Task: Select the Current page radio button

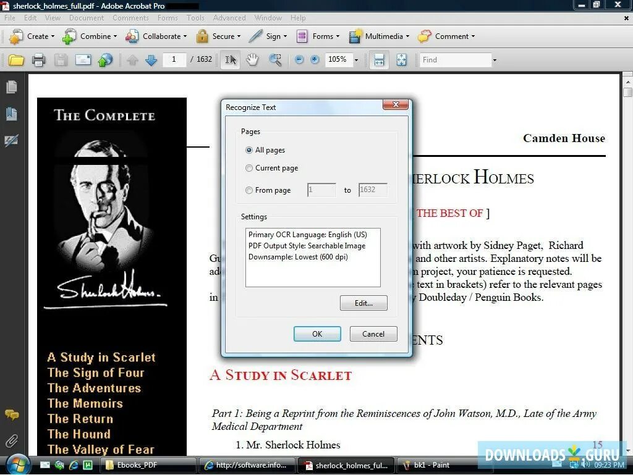Action: pos(249,168)
